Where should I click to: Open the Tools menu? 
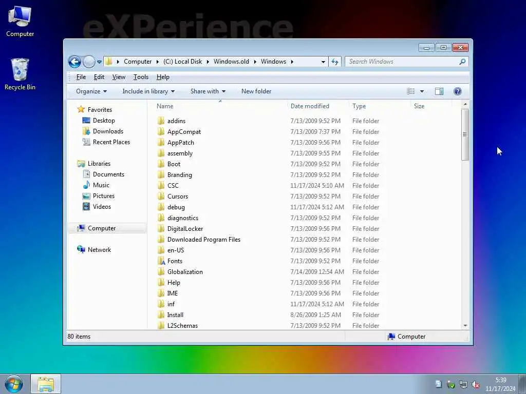[x=141, y=77]
